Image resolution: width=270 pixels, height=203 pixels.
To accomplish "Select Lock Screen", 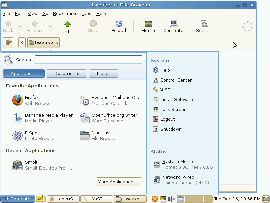I will [x=170, y=109].
